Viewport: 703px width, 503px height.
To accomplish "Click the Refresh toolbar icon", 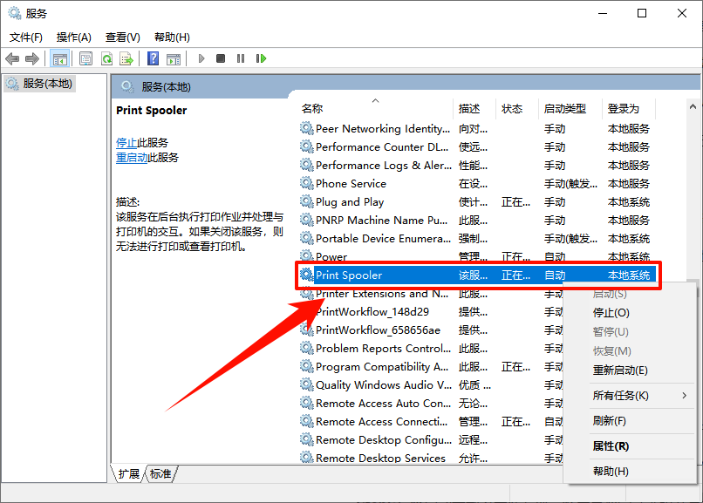I will tap(106, 58).
